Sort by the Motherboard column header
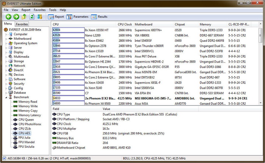Screen dimensions: 265x163 click(x=153, y=24)
